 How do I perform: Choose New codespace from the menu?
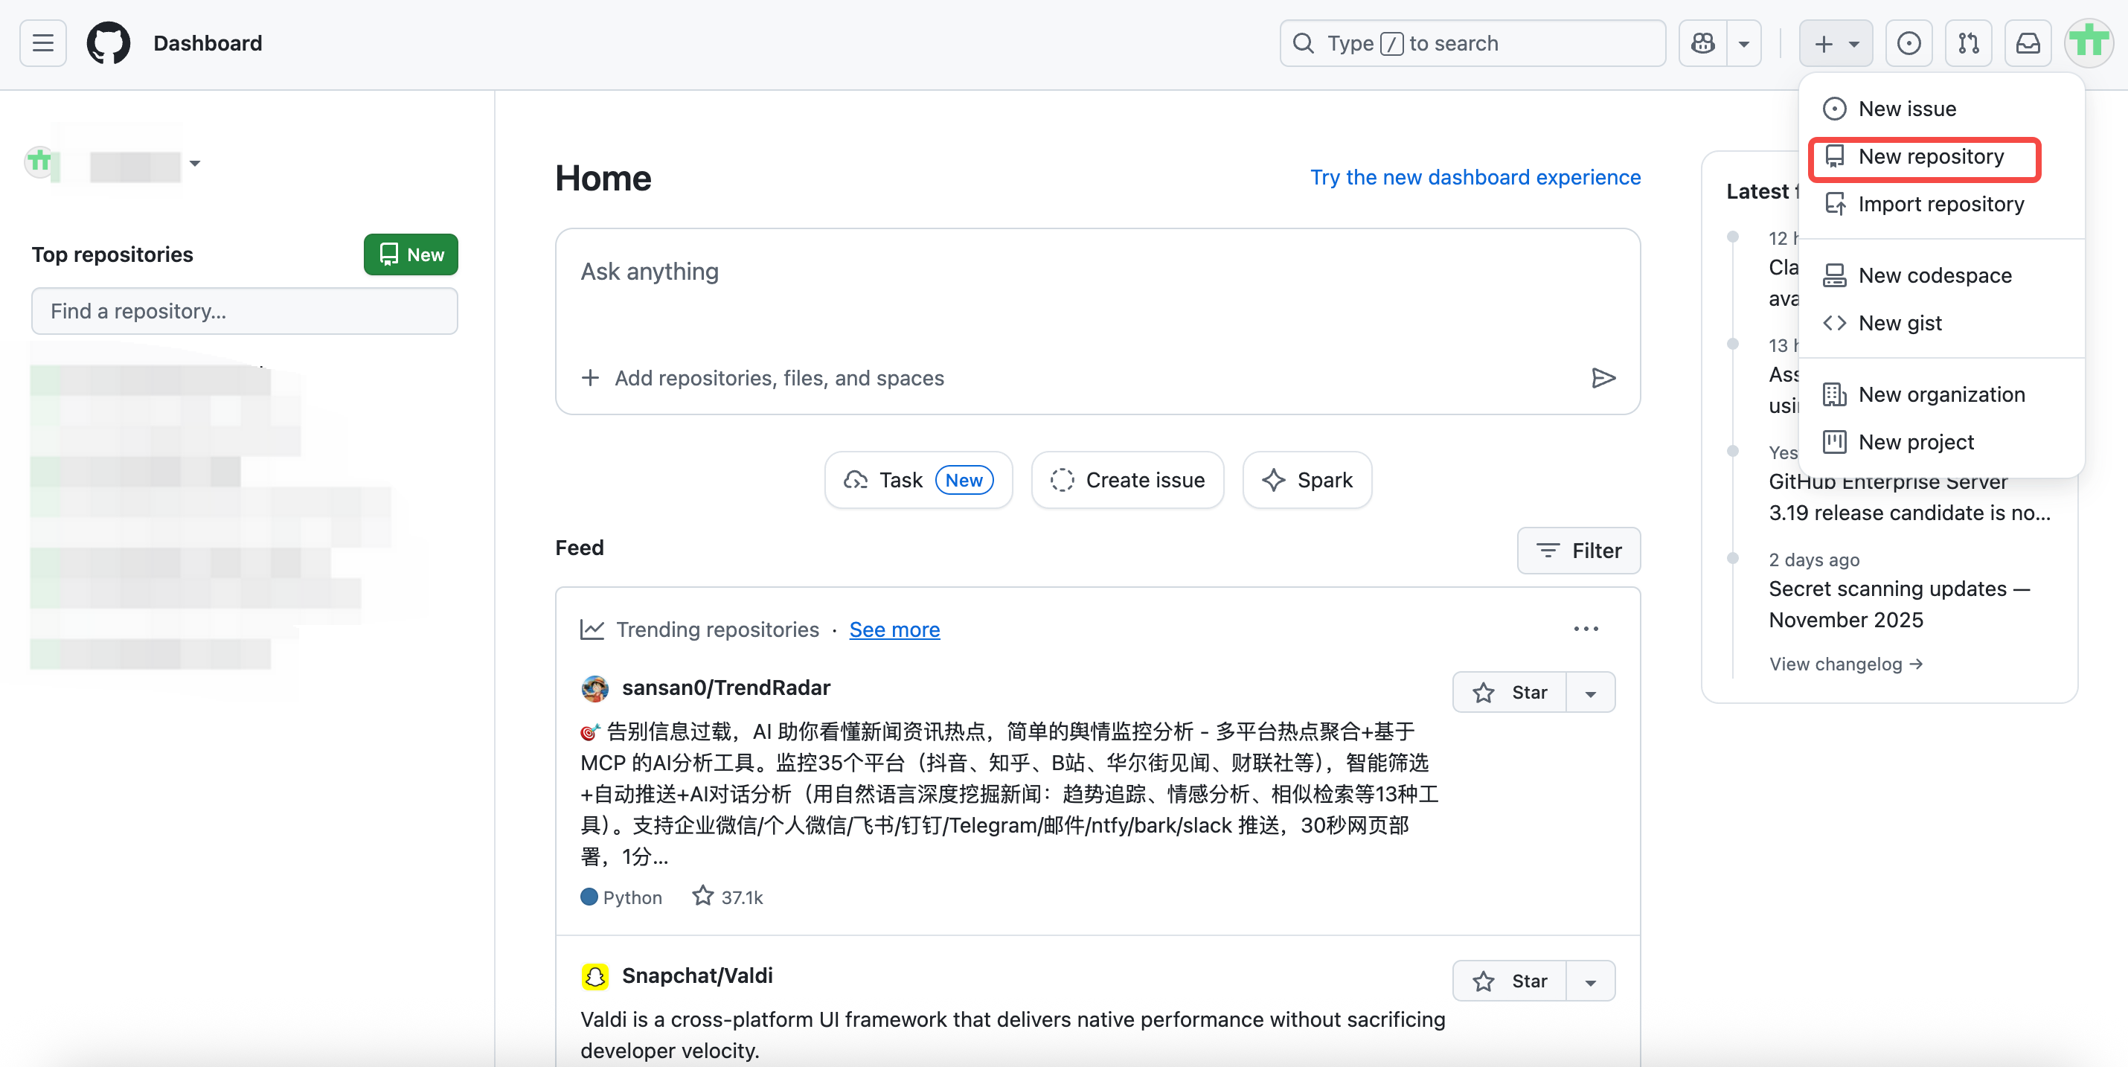pyautogui.click(x=1941, y=275)
